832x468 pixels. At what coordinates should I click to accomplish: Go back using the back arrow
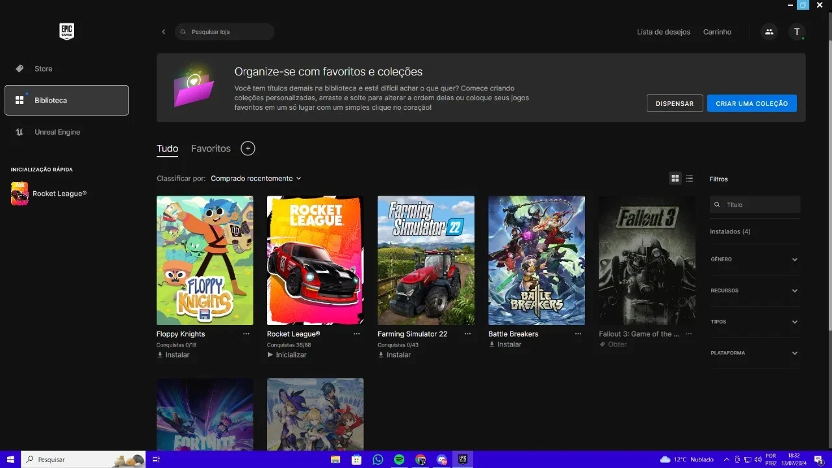pyautogui.click(x=163, y=32)
